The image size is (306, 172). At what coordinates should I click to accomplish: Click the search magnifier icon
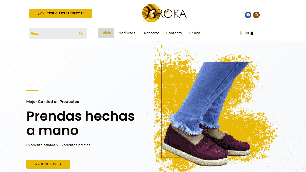point(81,33)
